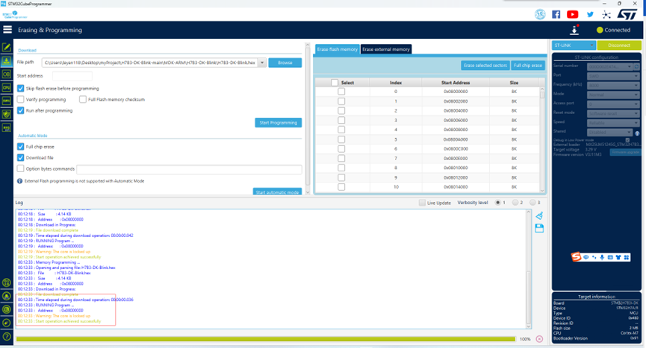The image size is (646, 348).
Task: Open the YouTube icon in header
Action: click(x=572, y=14)
